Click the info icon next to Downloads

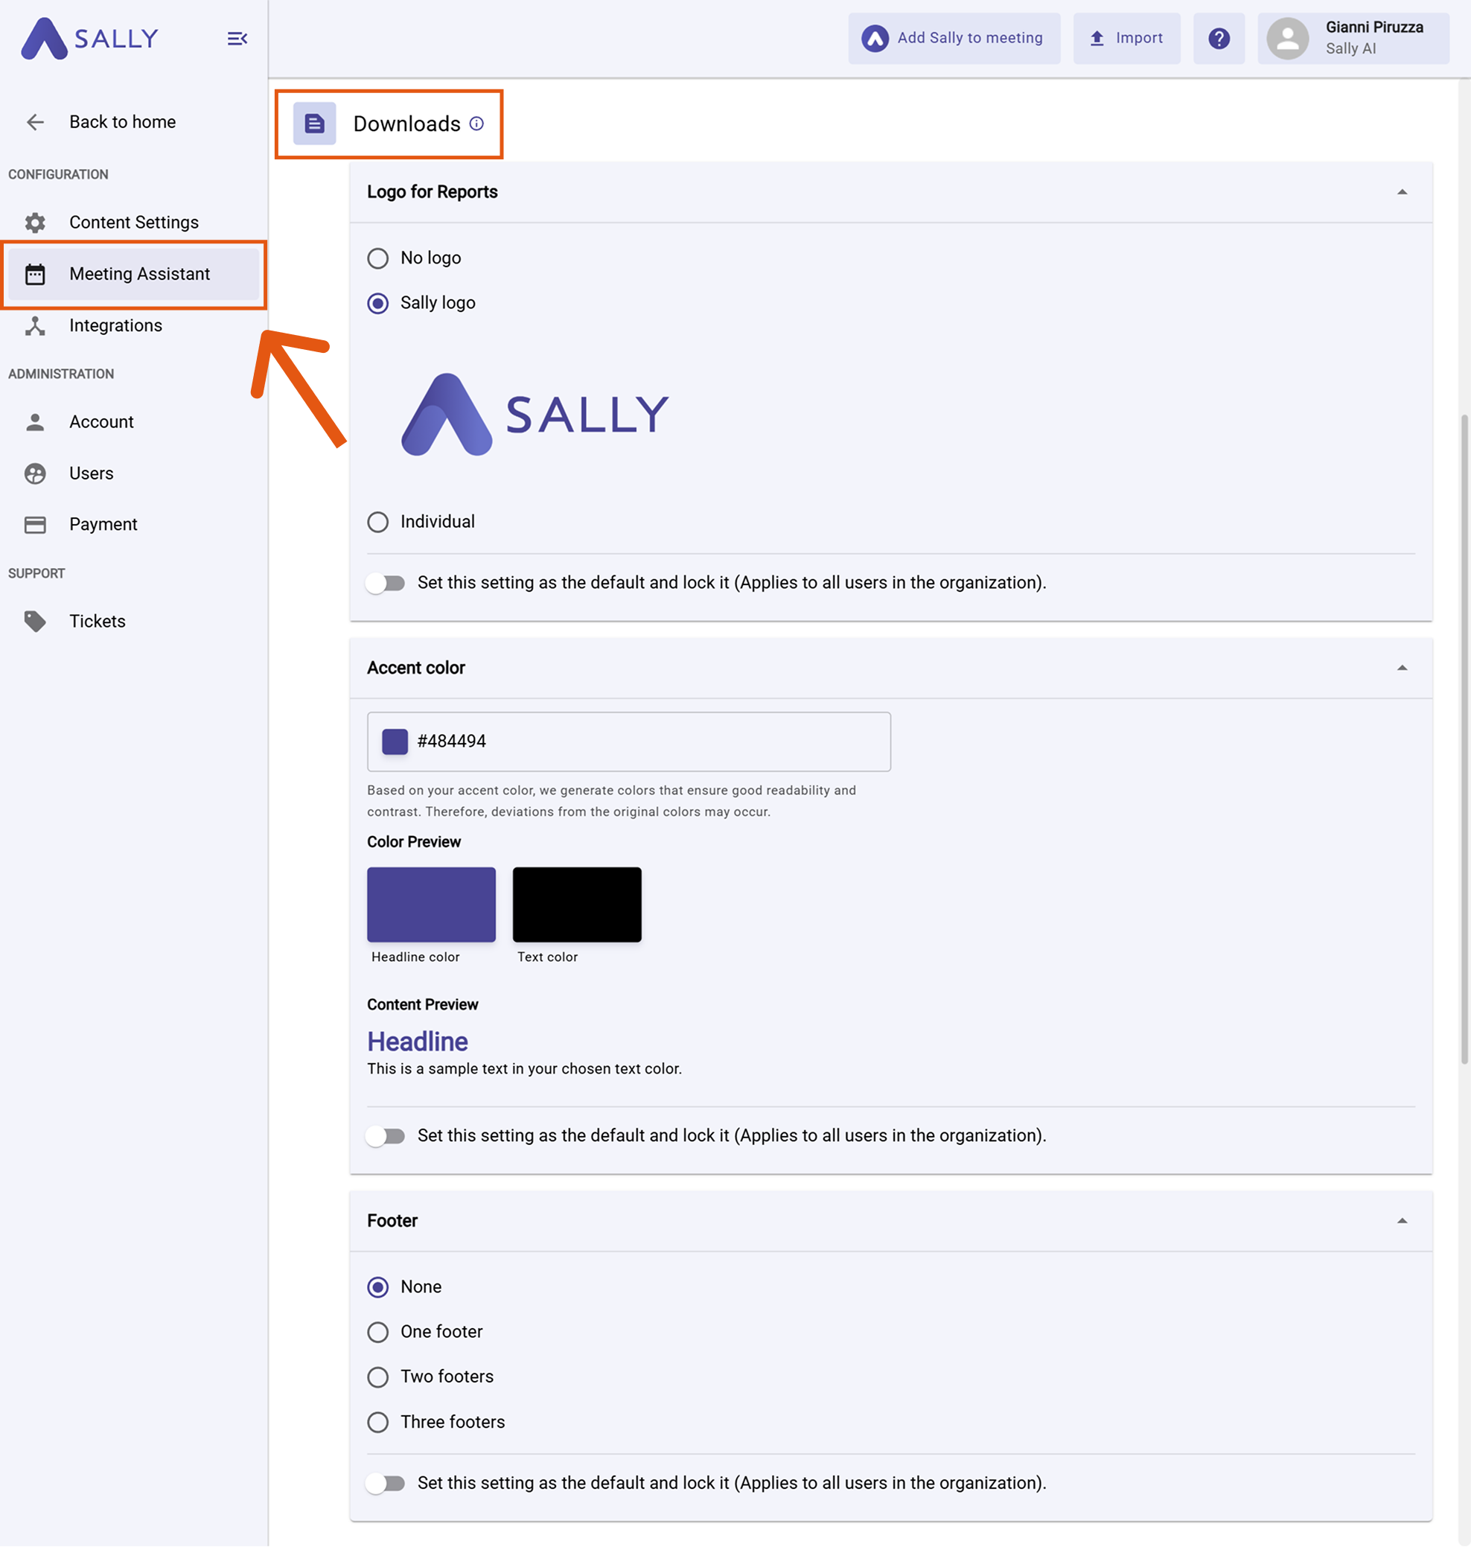pyautogui.click(x=476, y=124)
